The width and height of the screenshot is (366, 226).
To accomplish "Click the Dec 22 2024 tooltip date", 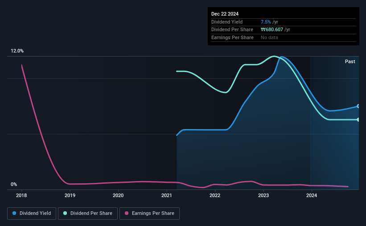I will [x=225, y=14].
